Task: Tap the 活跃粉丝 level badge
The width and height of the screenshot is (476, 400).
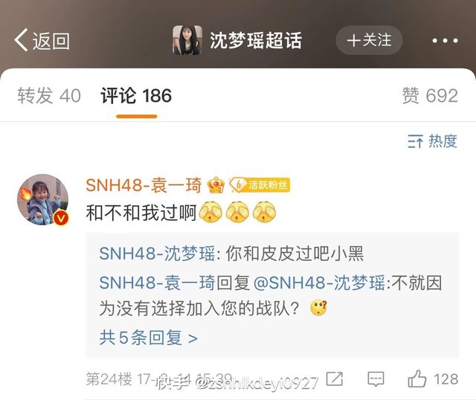Action: click(260, 185)
